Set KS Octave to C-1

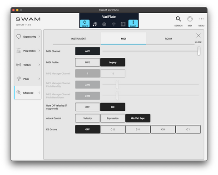pyautogui.click(x=138, y=129)
